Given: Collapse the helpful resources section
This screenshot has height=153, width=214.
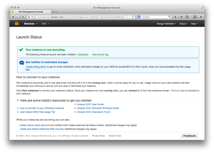Looking at the screenshot, I should pos(18,100).
